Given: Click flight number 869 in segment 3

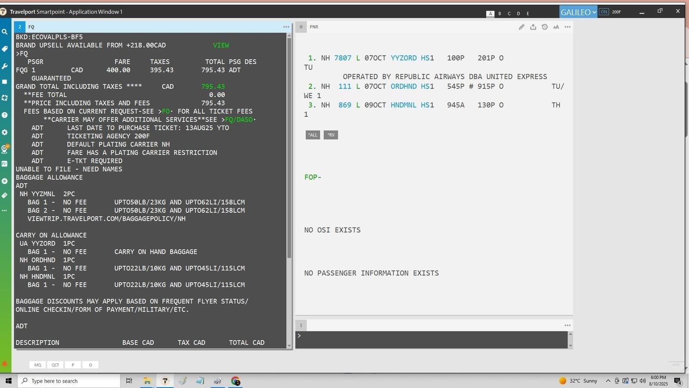Looking at the screenshot, I should [x=345, y=105].
